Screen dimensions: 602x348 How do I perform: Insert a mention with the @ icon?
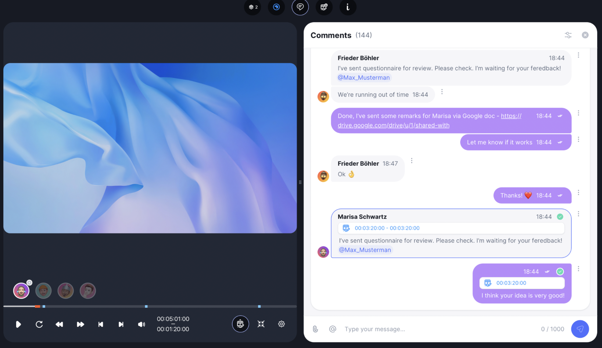333,329
